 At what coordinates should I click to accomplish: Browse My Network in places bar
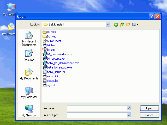click(29, 111)
